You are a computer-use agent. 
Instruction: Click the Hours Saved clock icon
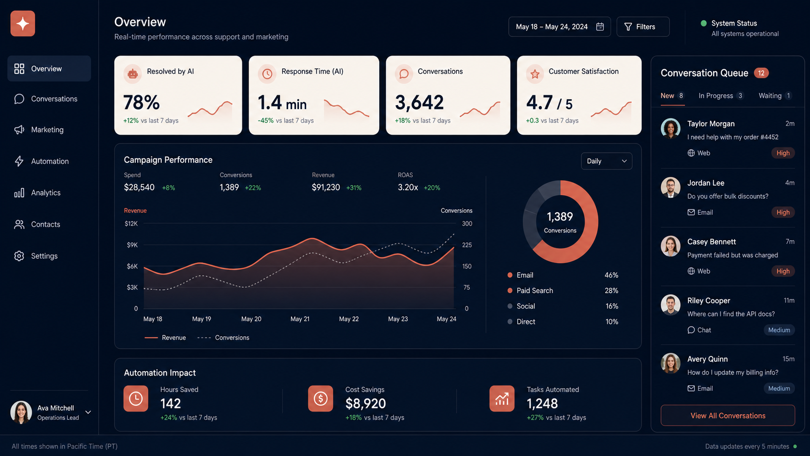(136, 399)
